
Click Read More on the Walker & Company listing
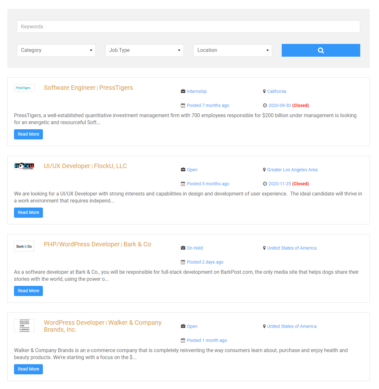[28, 369]
